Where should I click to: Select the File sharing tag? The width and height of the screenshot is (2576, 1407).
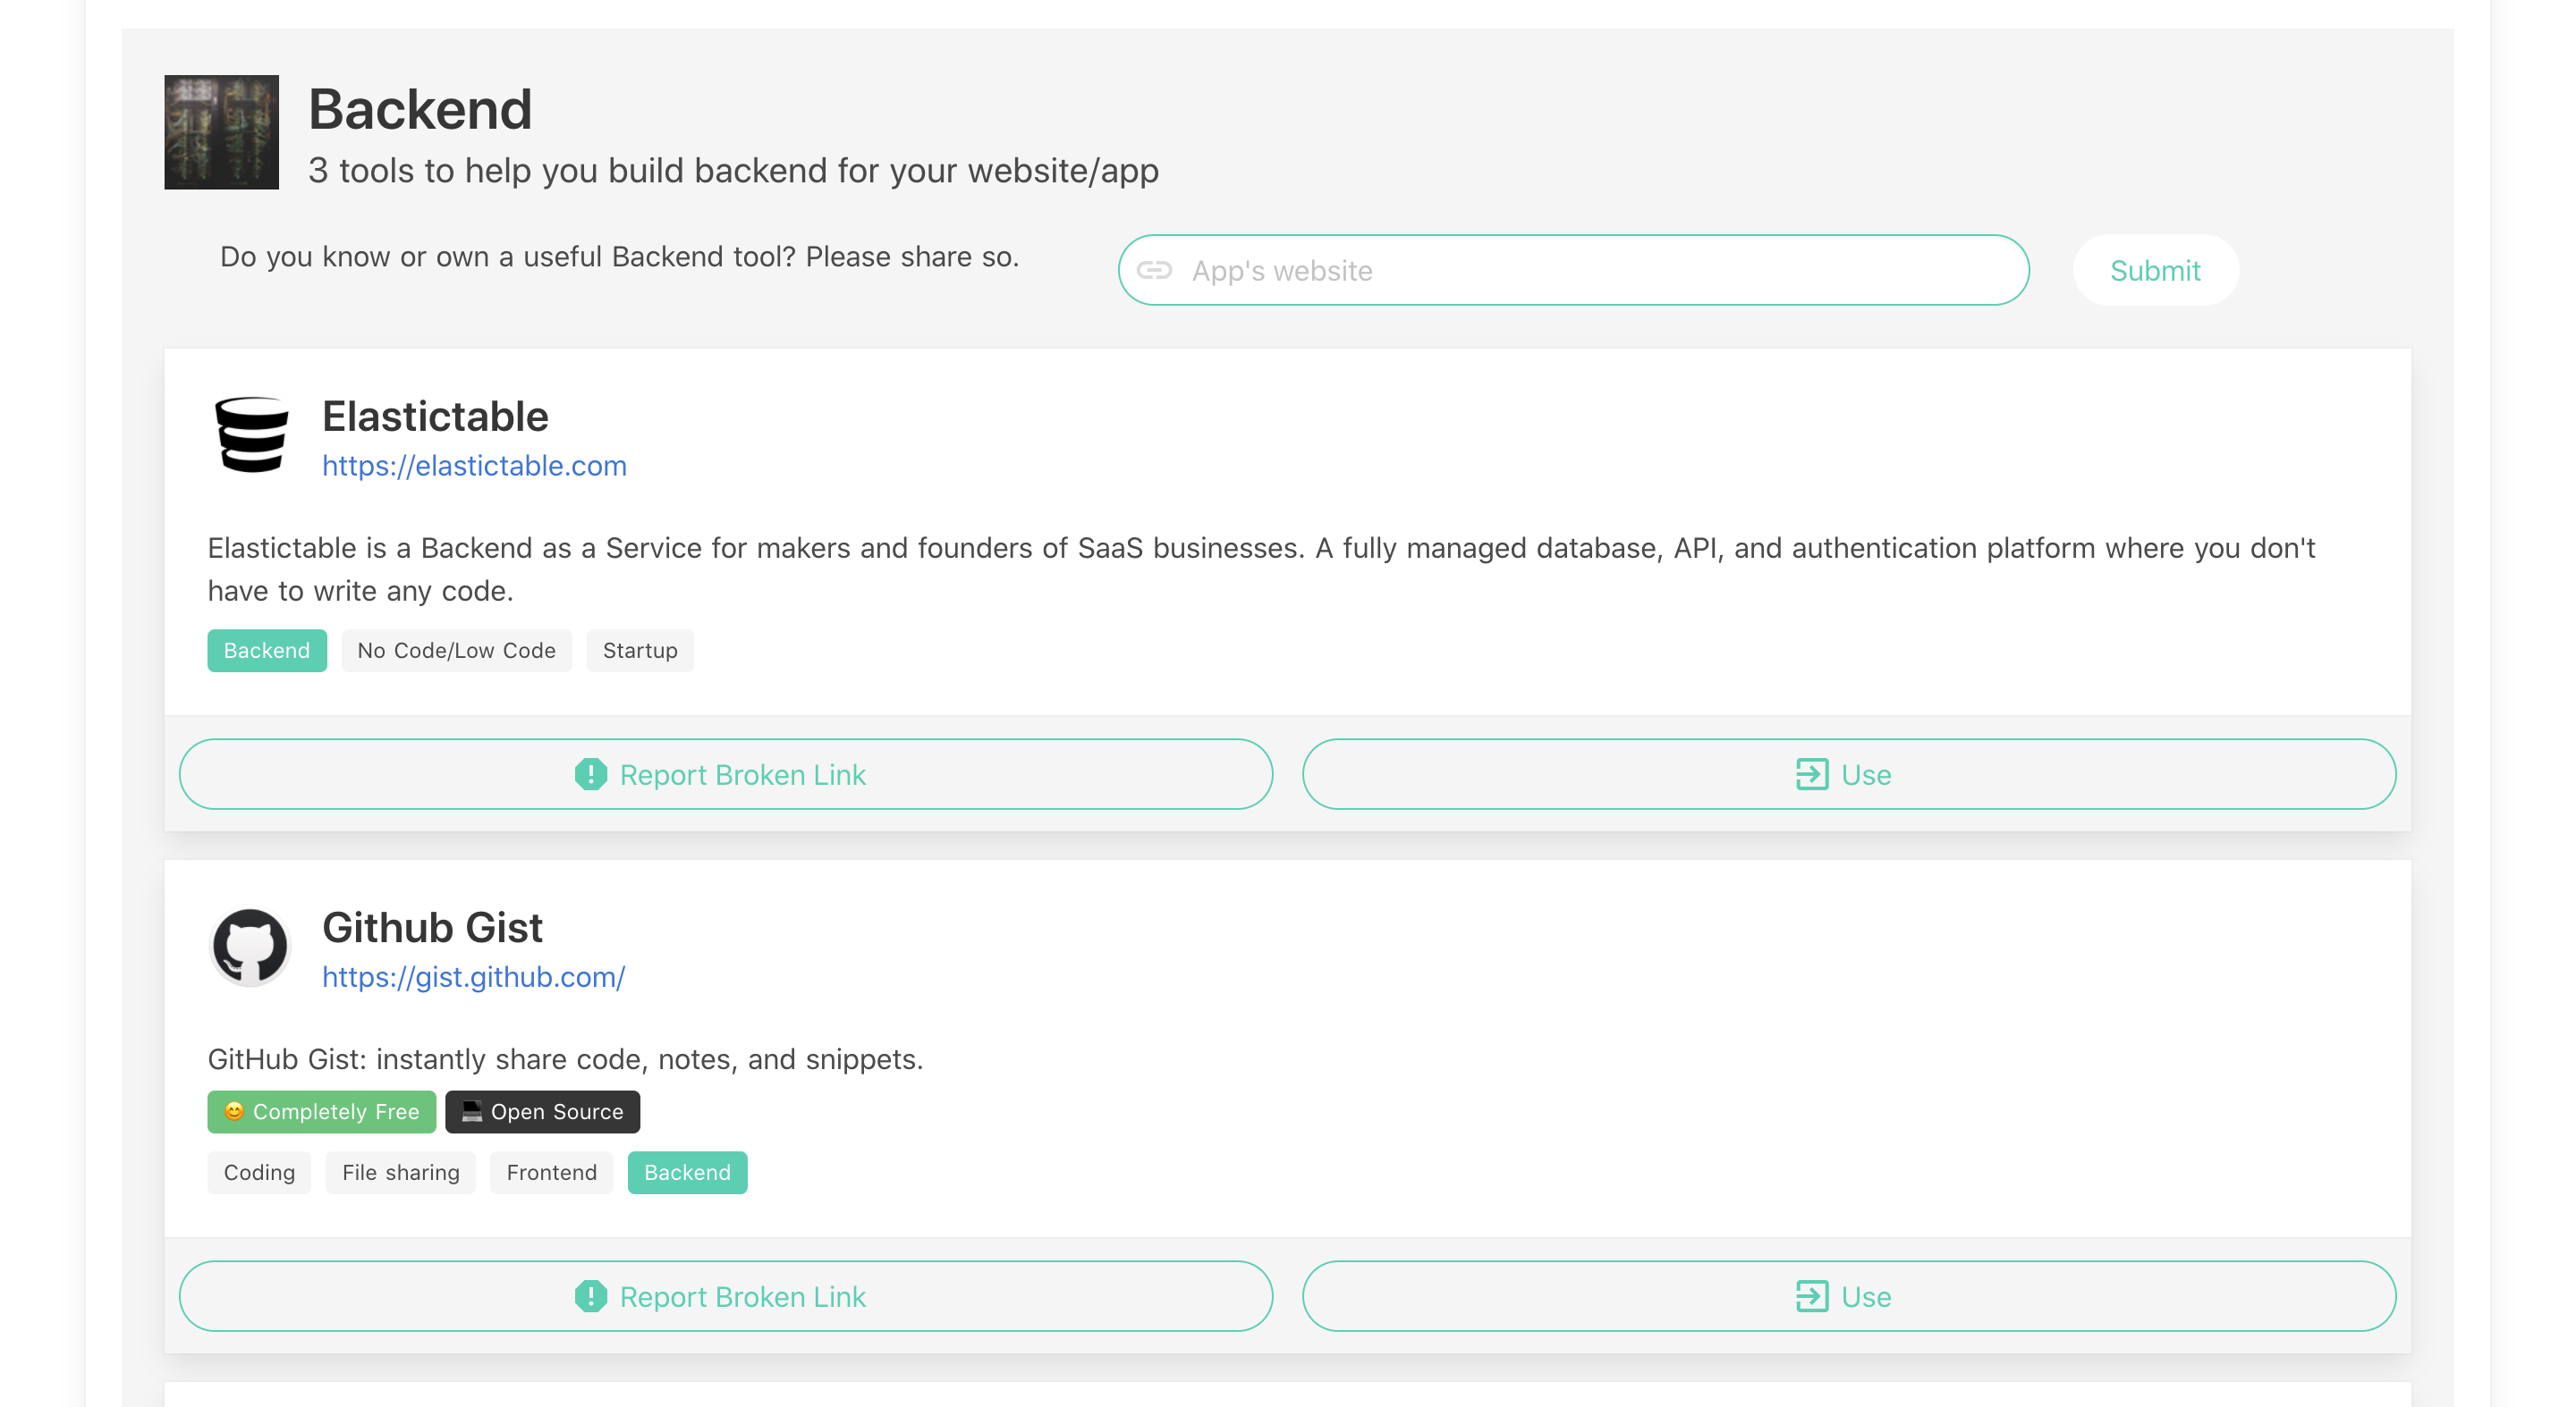400,1172
